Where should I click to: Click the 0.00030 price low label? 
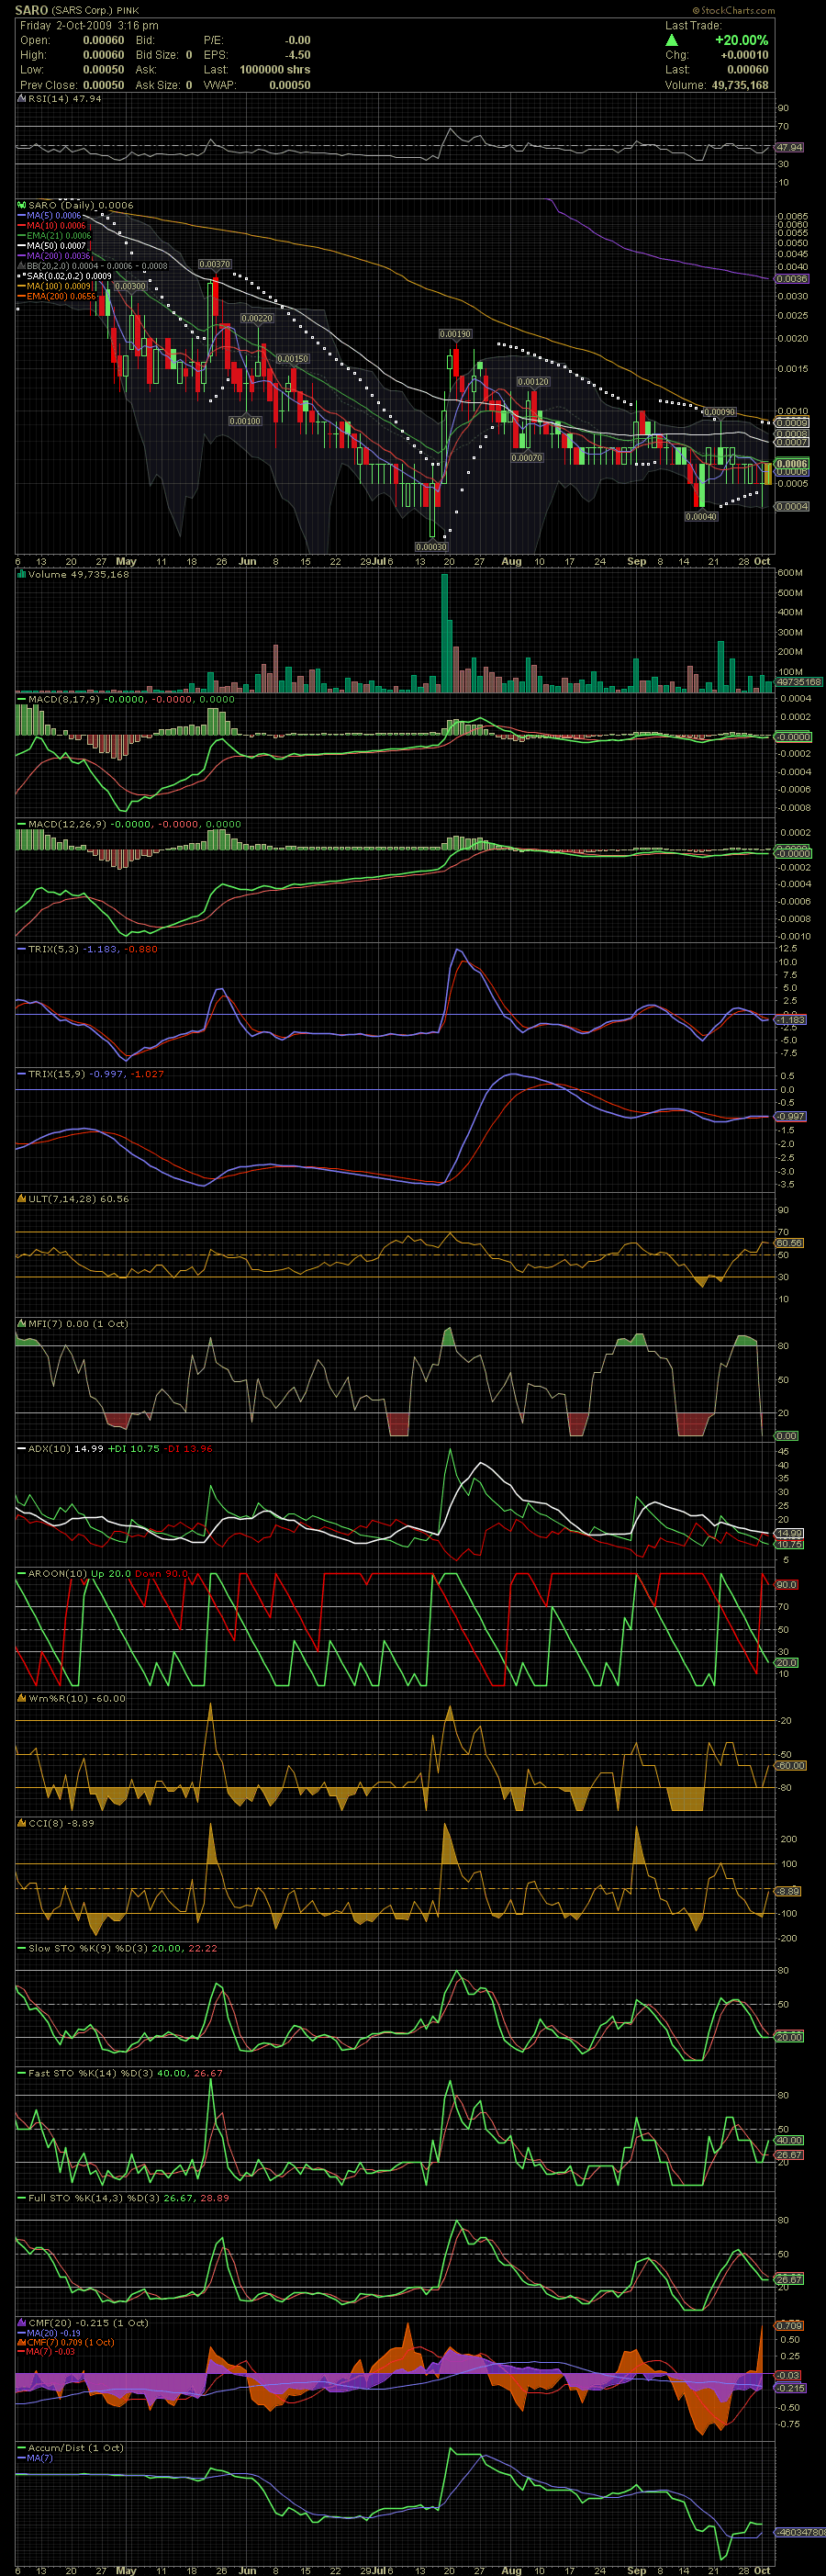tap(430, 547)
